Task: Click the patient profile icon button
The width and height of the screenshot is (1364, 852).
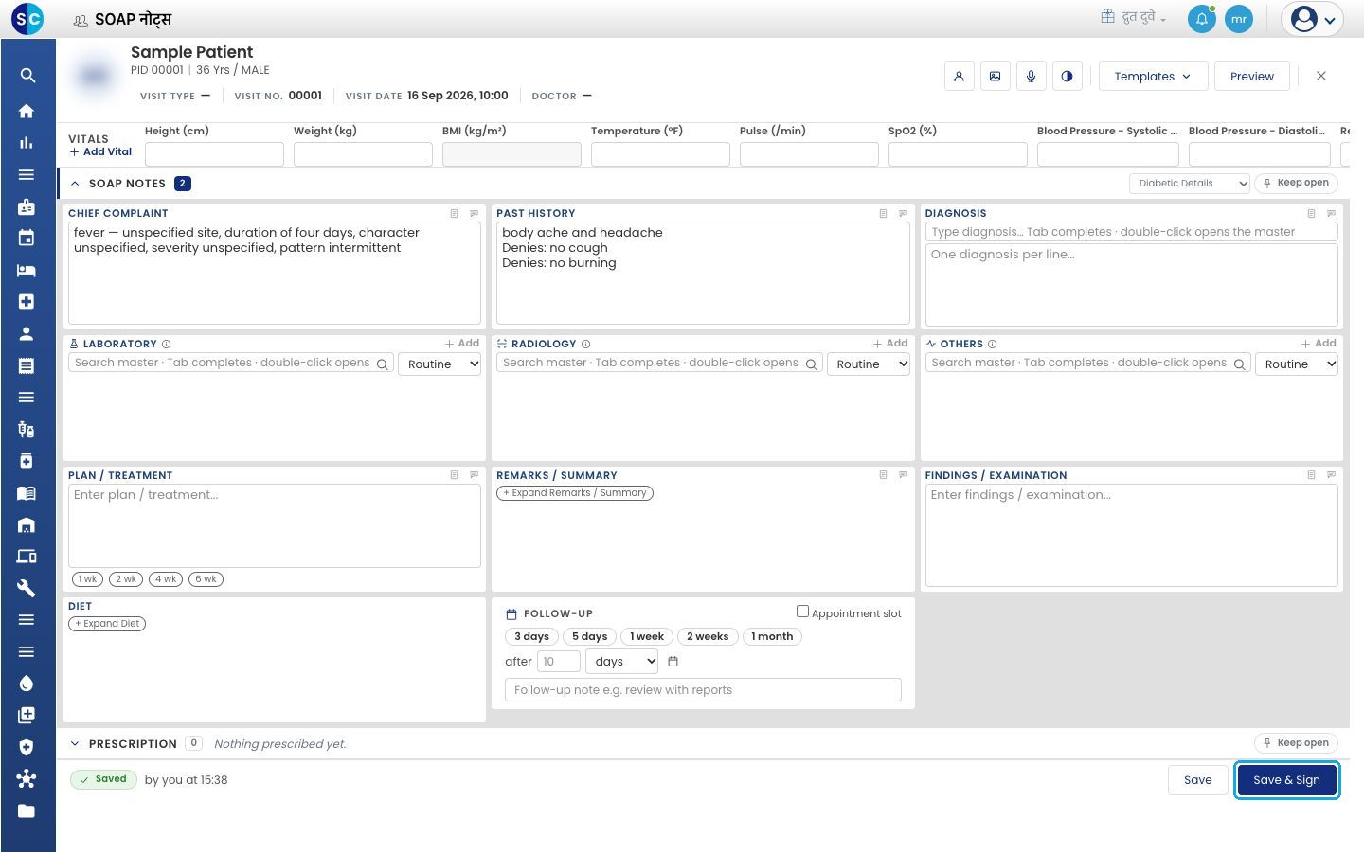Action: click(x=959, y=77)
